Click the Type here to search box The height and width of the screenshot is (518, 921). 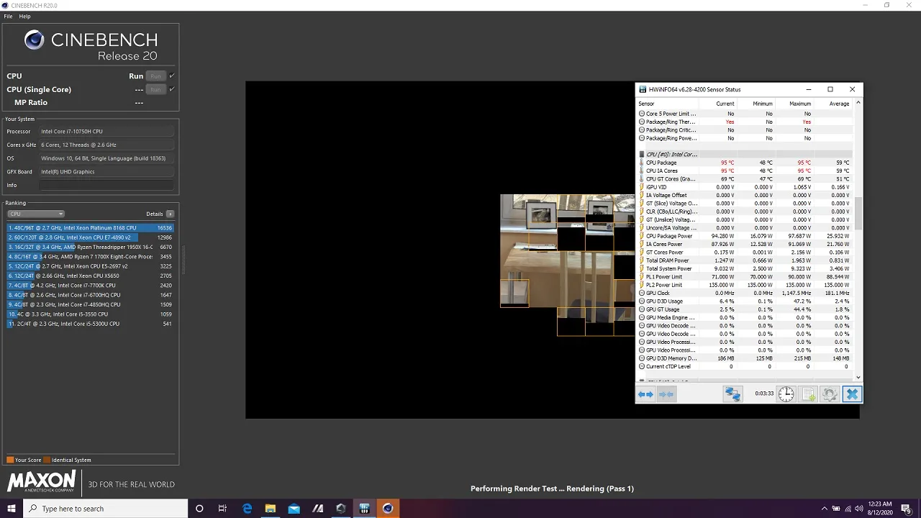(106, 509)
